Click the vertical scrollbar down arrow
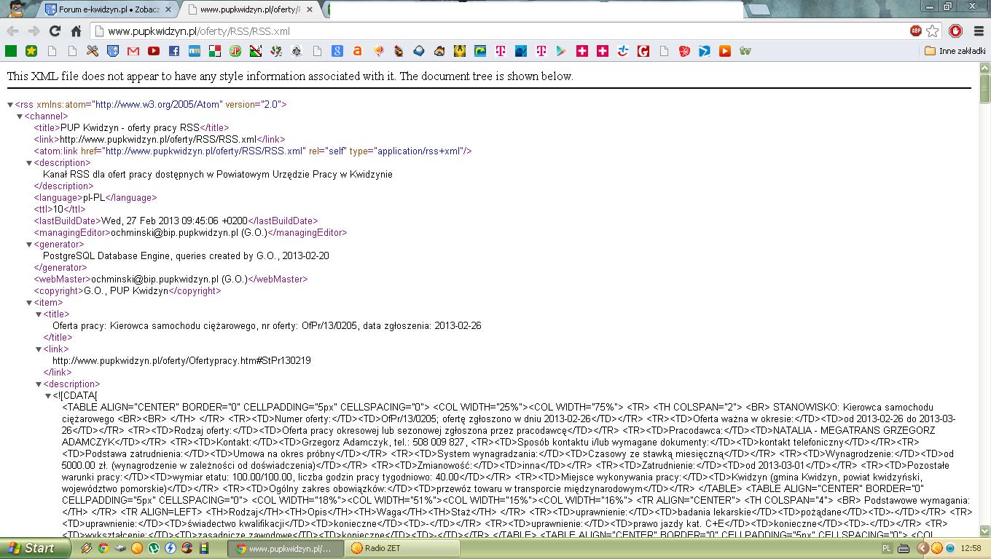The image size is (991, 559). [984, 531]
